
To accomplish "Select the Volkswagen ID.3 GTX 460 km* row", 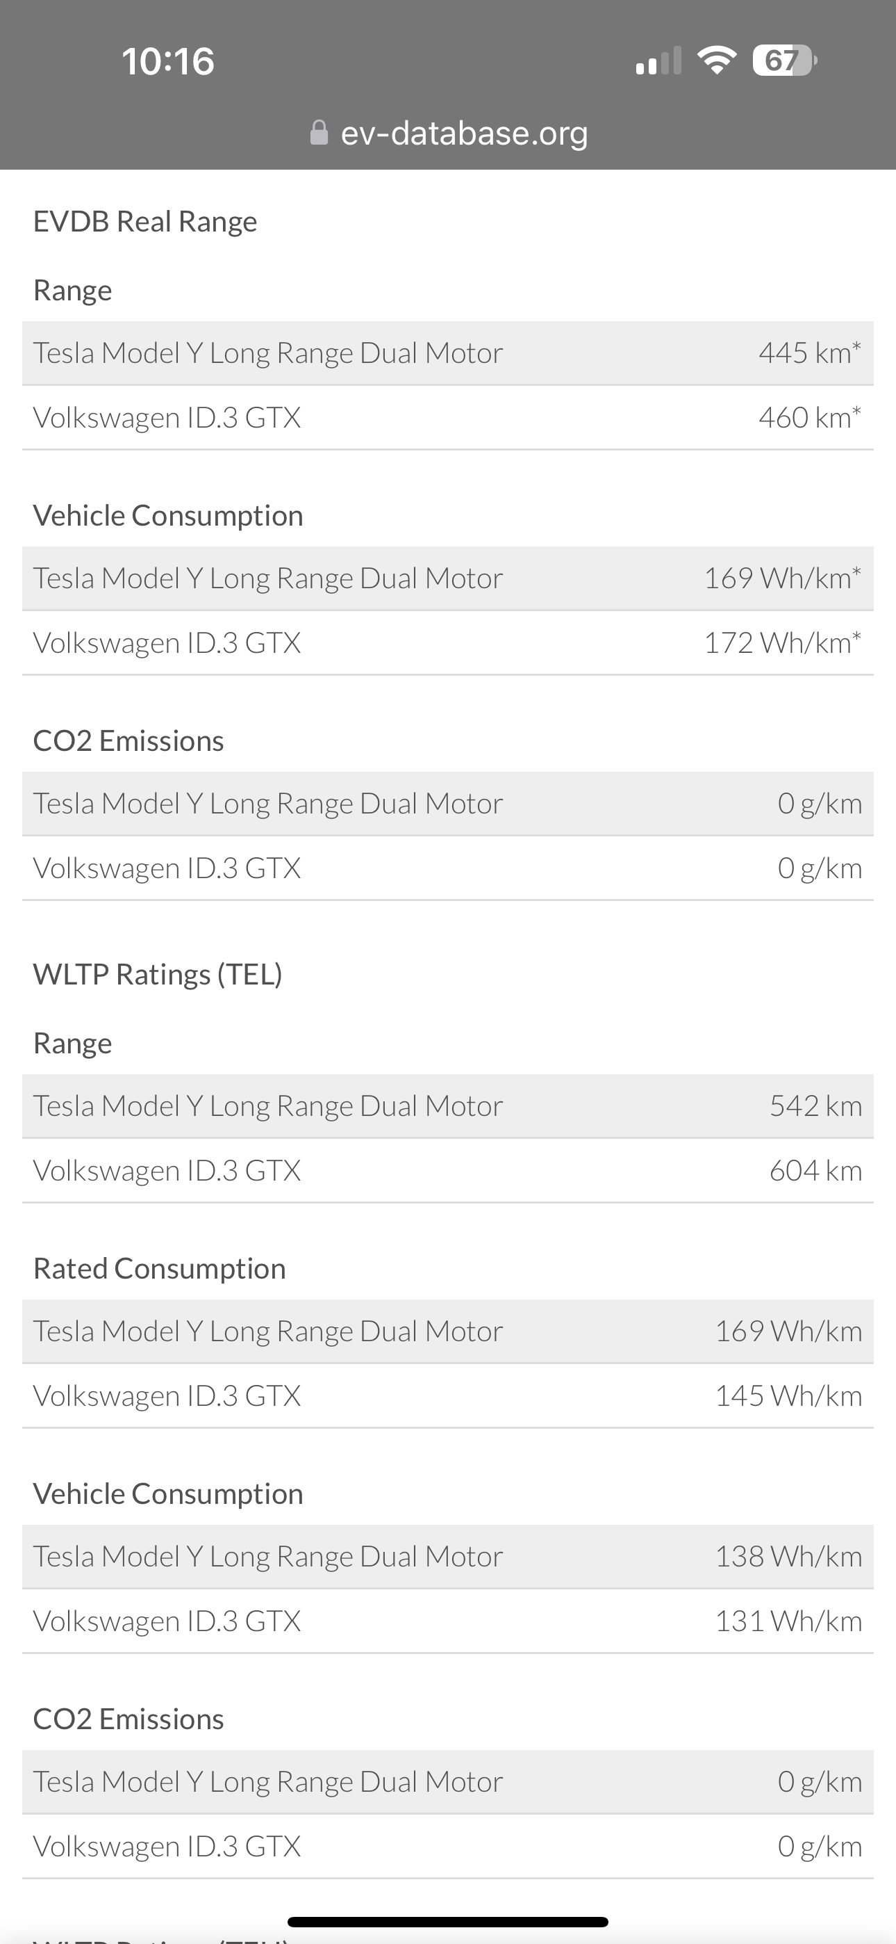I will click(x=448, y=417).
